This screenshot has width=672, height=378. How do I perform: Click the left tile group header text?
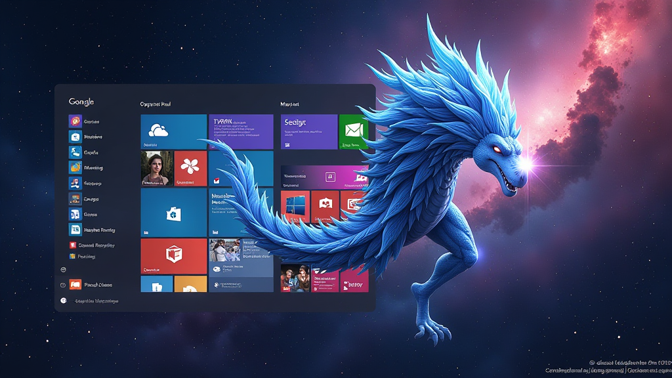coord(156,104)
